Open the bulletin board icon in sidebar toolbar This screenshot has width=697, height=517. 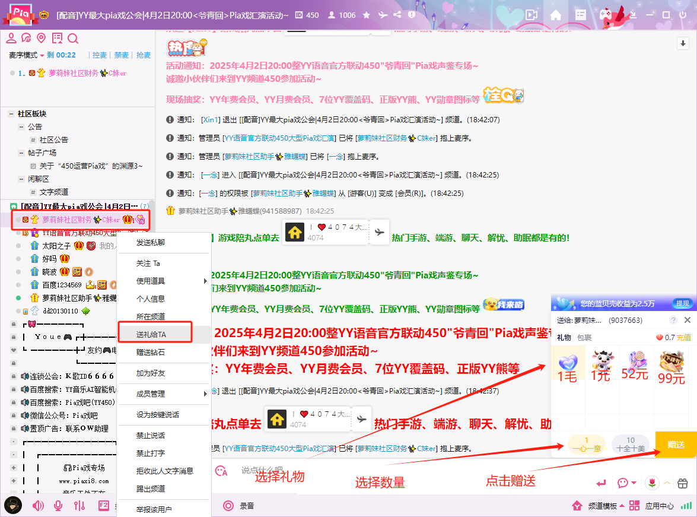click(x=58, y=38)
